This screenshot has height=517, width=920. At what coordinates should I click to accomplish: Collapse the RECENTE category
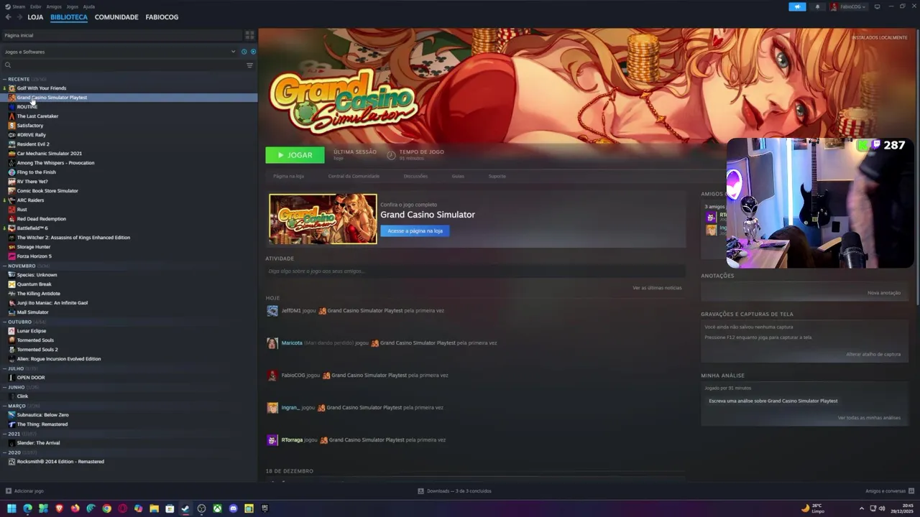[4, 79]
